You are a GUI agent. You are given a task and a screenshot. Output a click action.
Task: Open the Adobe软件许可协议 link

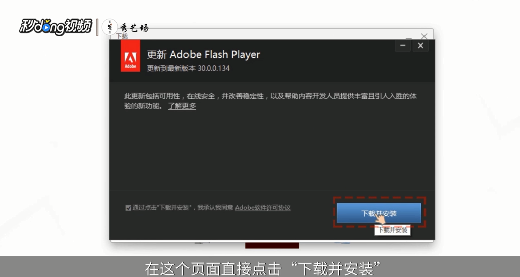[263, 208]
